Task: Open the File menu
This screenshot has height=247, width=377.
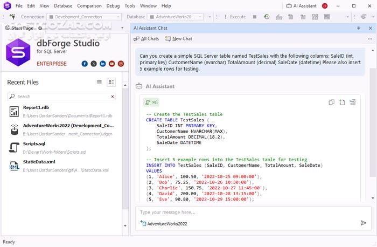Action: pyautogui.click(x=19, y=6)
